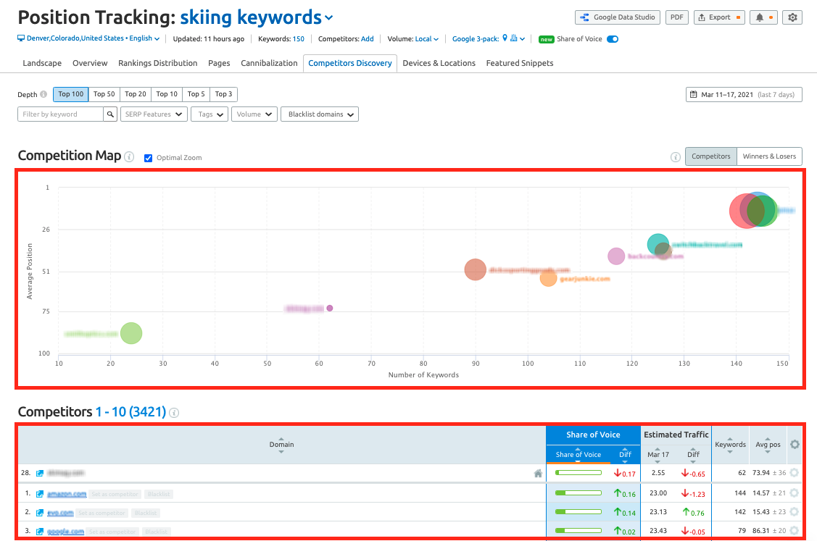817x541 pixels.
Task: Click the info icon beside Competitors count
Action: click(x=174, y=413)
